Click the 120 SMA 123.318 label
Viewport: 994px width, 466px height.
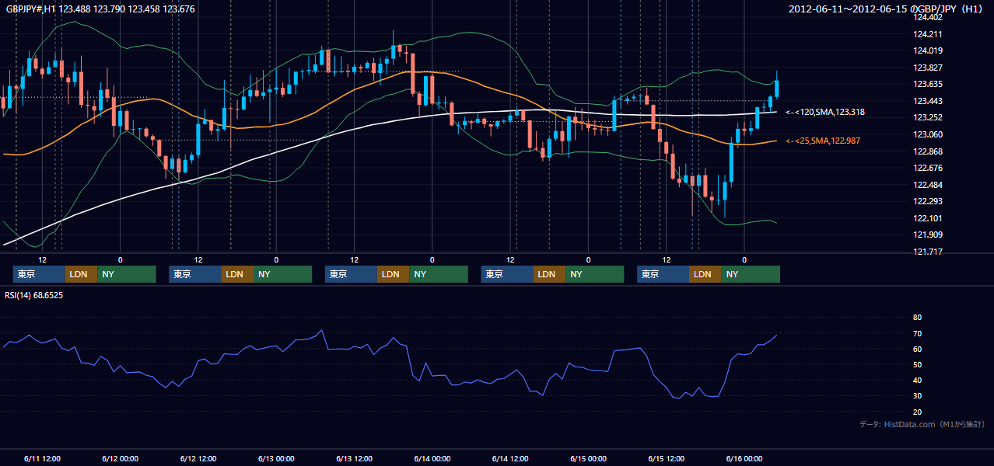[x=825, y=113]
